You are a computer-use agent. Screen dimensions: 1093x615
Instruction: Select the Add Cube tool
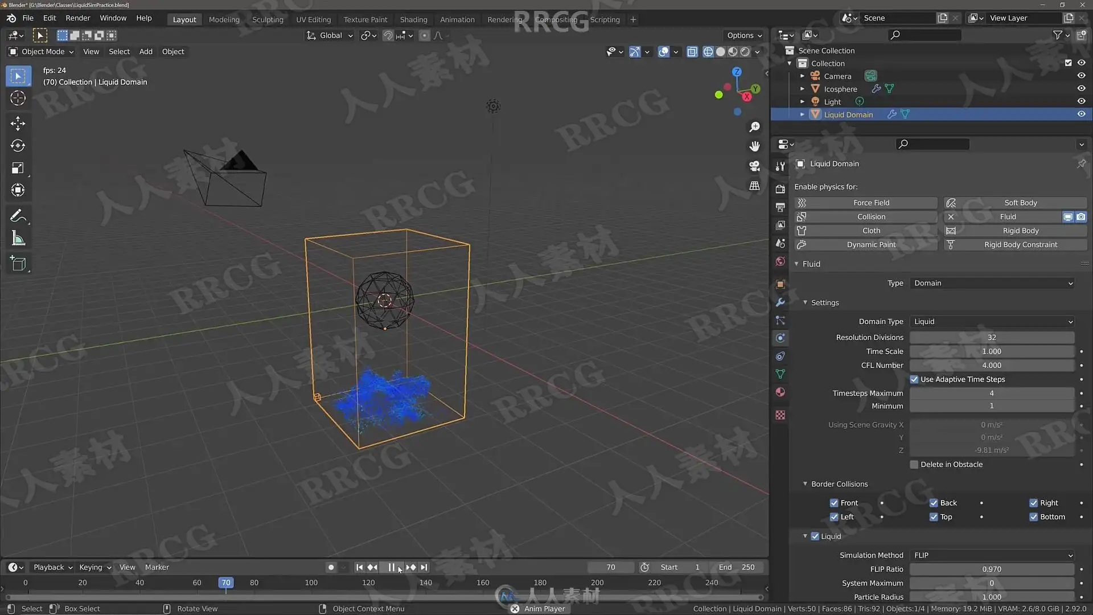pos(18,264)
